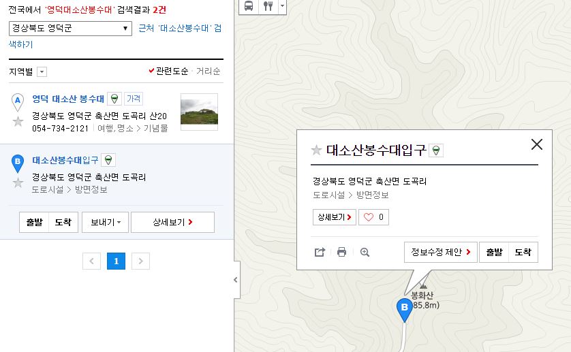
Task: Sort results by 관련도순
Action: [168, 71]
